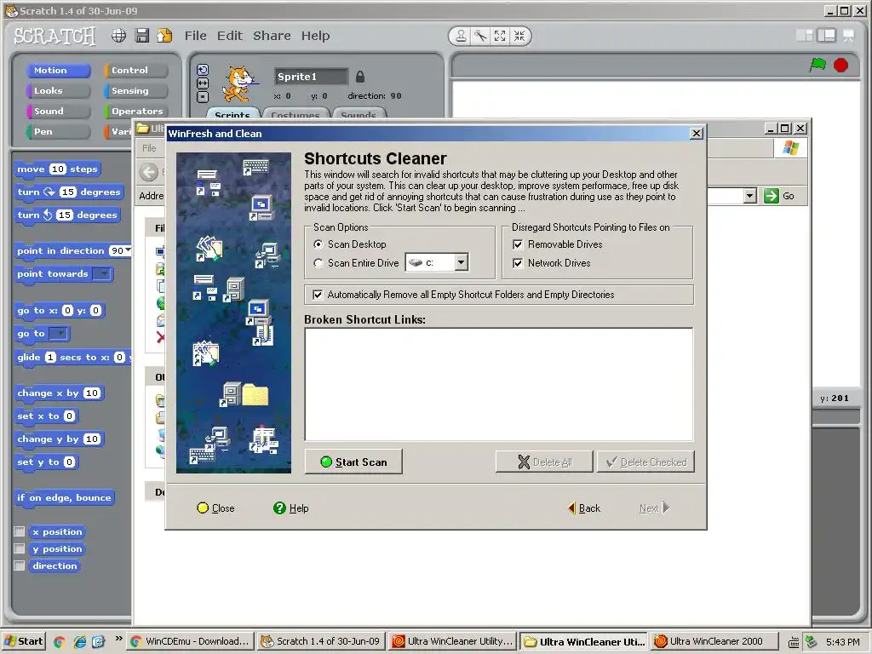The image size is (872, 654).
Task: Select the Looks blocks category
Action: [58, 90]
